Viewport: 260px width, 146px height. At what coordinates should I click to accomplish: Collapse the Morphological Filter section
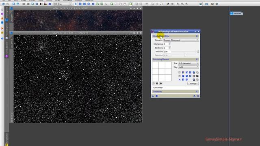point(197,36)
